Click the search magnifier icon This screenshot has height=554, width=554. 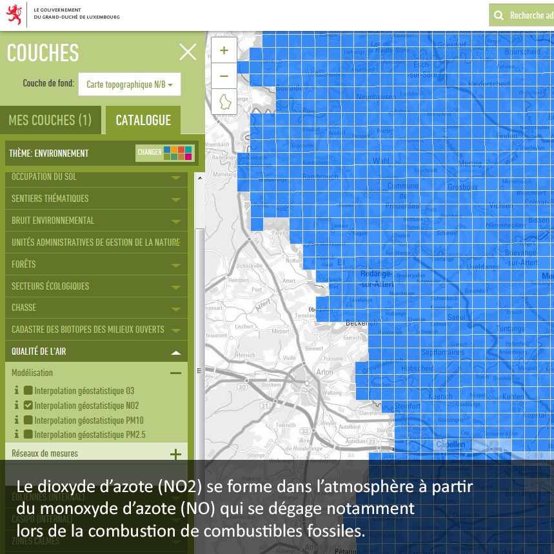[499, 15]
